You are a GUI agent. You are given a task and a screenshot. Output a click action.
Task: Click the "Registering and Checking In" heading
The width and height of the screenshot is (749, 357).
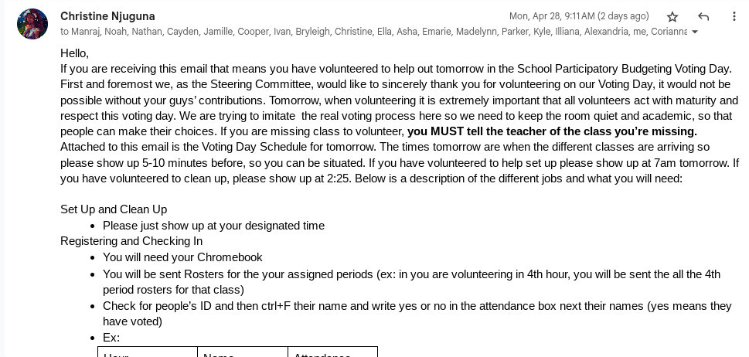tap(131, 241)
